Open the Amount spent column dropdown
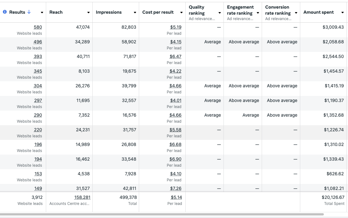Screen dimensions: 348x218 click(x=342, y=12)
